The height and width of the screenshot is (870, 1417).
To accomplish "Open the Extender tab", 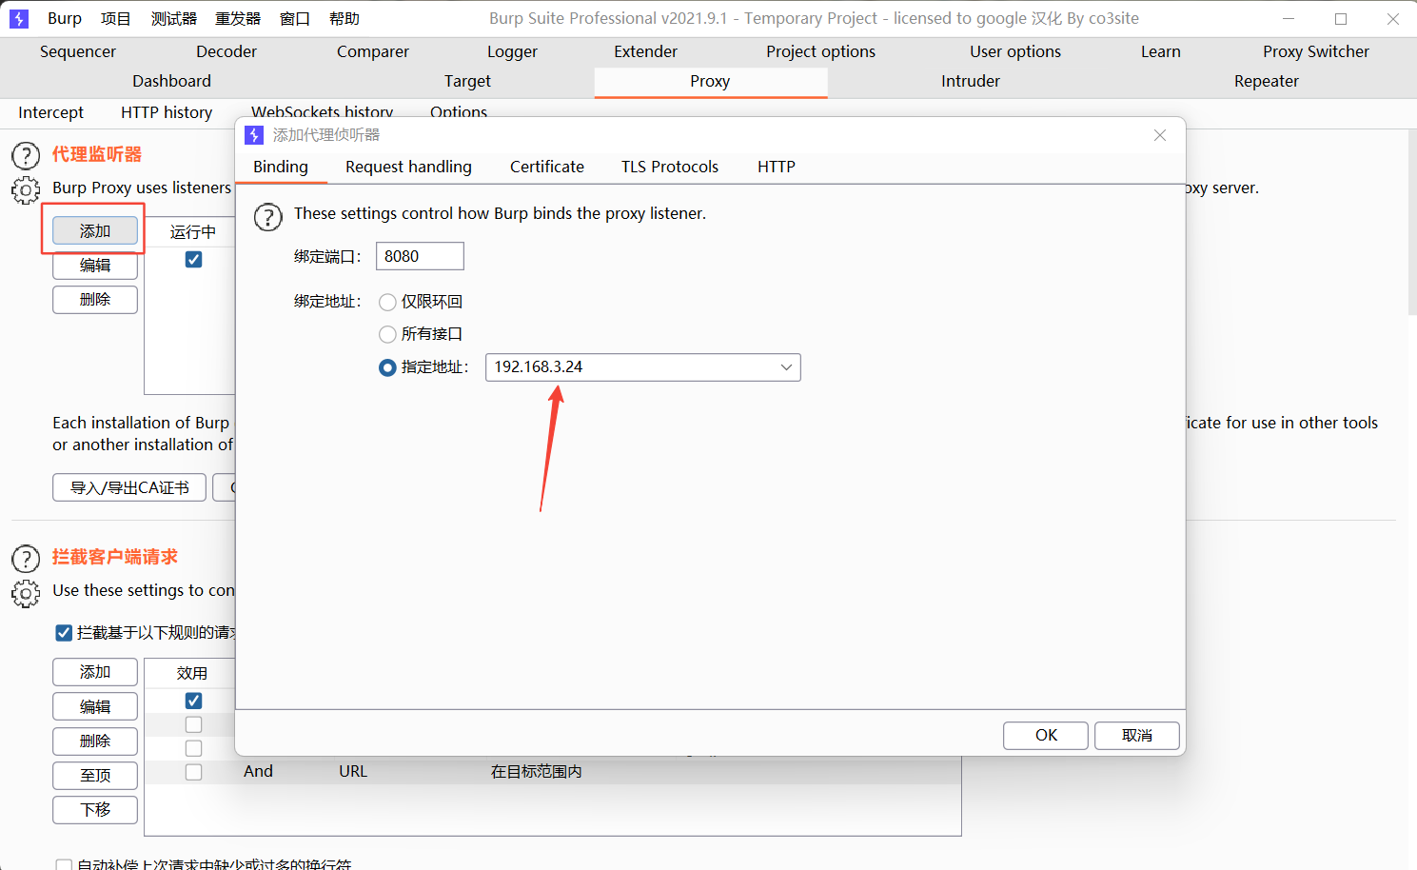I will pos(645,51).
